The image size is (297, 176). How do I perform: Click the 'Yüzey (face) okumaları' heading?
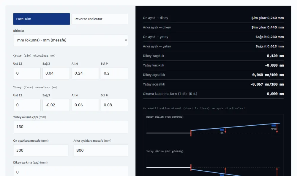click(35, 87)
